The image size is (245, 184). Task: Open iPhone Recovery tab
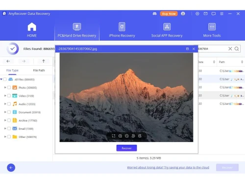coord(122,30)
